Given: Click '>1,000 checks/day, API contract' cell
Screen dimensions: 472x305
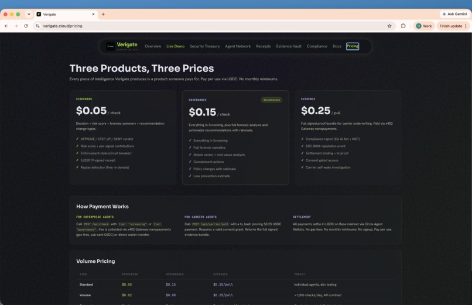Looking at the screenshot, I should [317, 296].
